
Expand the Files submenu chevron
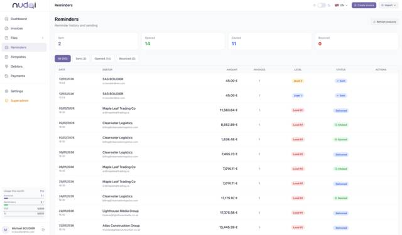pos(43,38)
